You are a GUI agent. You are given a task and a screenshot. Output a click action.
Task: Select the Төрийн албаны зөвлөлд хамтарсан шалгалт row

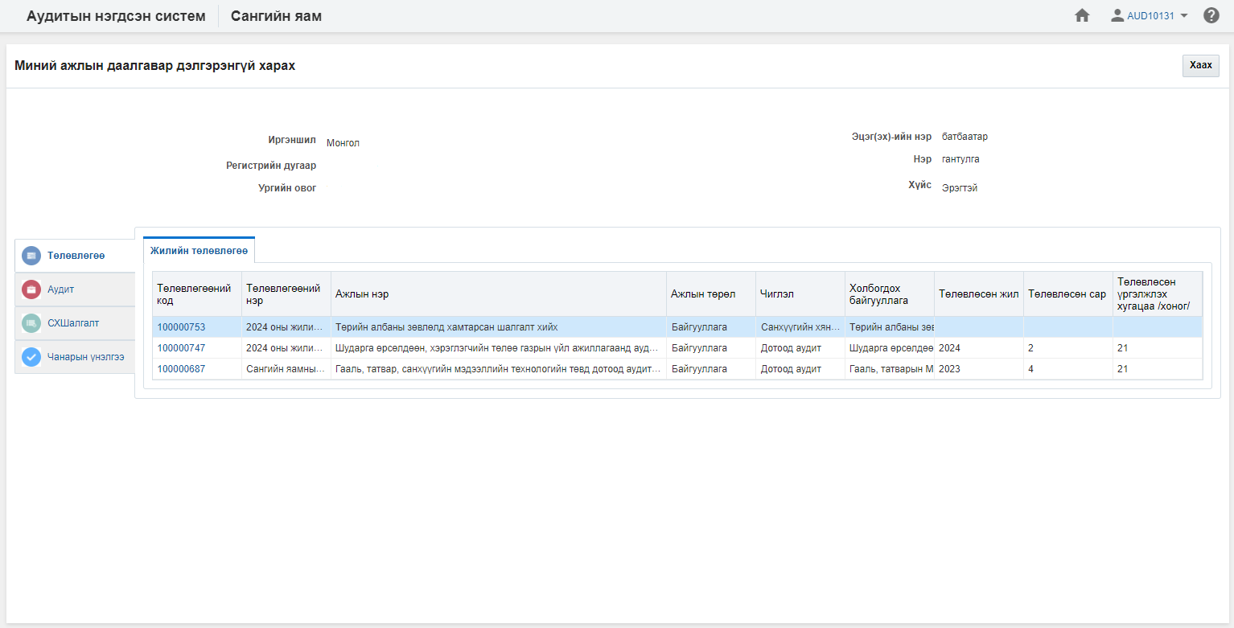[677, 327]
